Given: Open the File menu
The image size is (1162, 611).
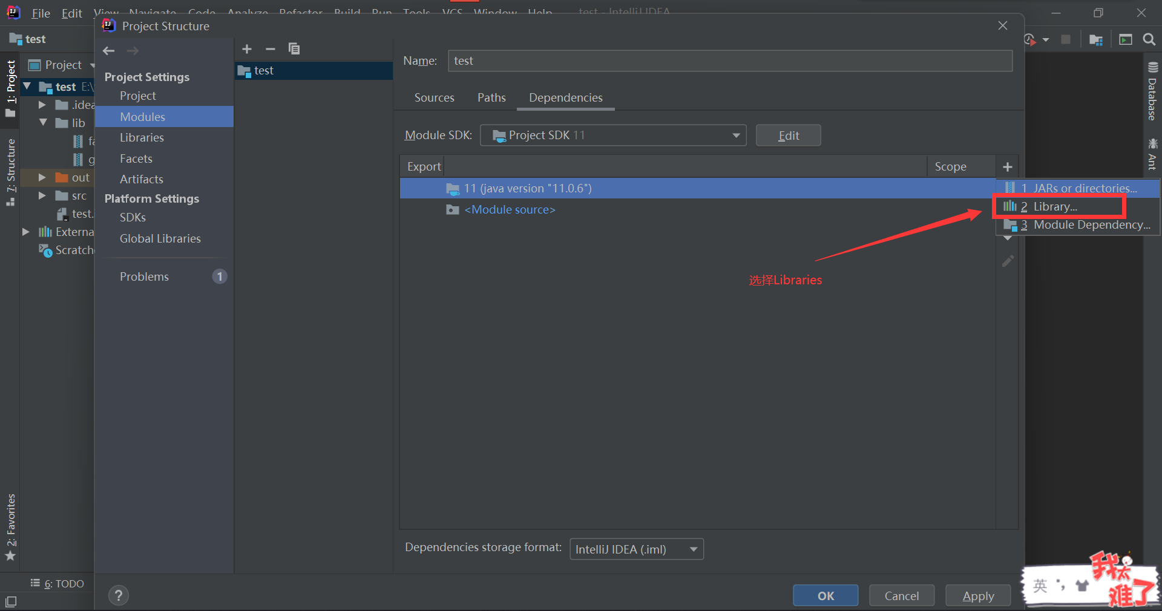Looking at the screenshot, I should (x=41, y=13).
